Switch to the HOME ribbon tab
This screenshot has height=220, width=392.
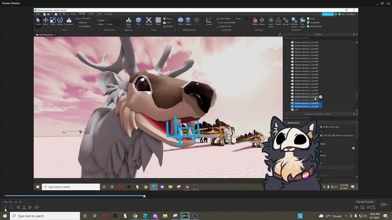click(x=73, y=14)
